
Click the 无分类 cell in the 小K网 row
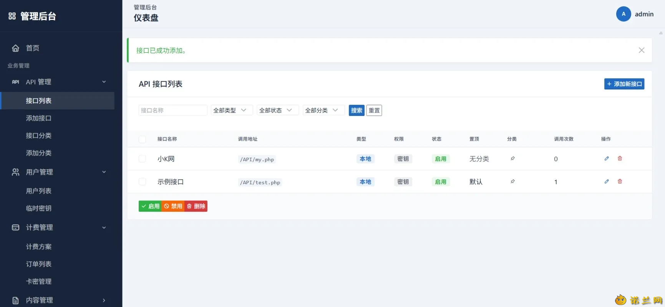click(x=479, y=159)
